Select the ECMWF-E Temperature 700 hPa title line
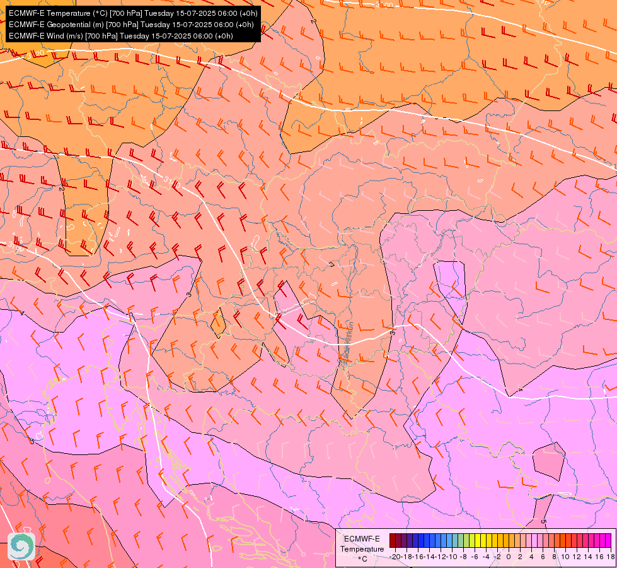This screenshot has width=617, height=568. click(x=133, y=13)
